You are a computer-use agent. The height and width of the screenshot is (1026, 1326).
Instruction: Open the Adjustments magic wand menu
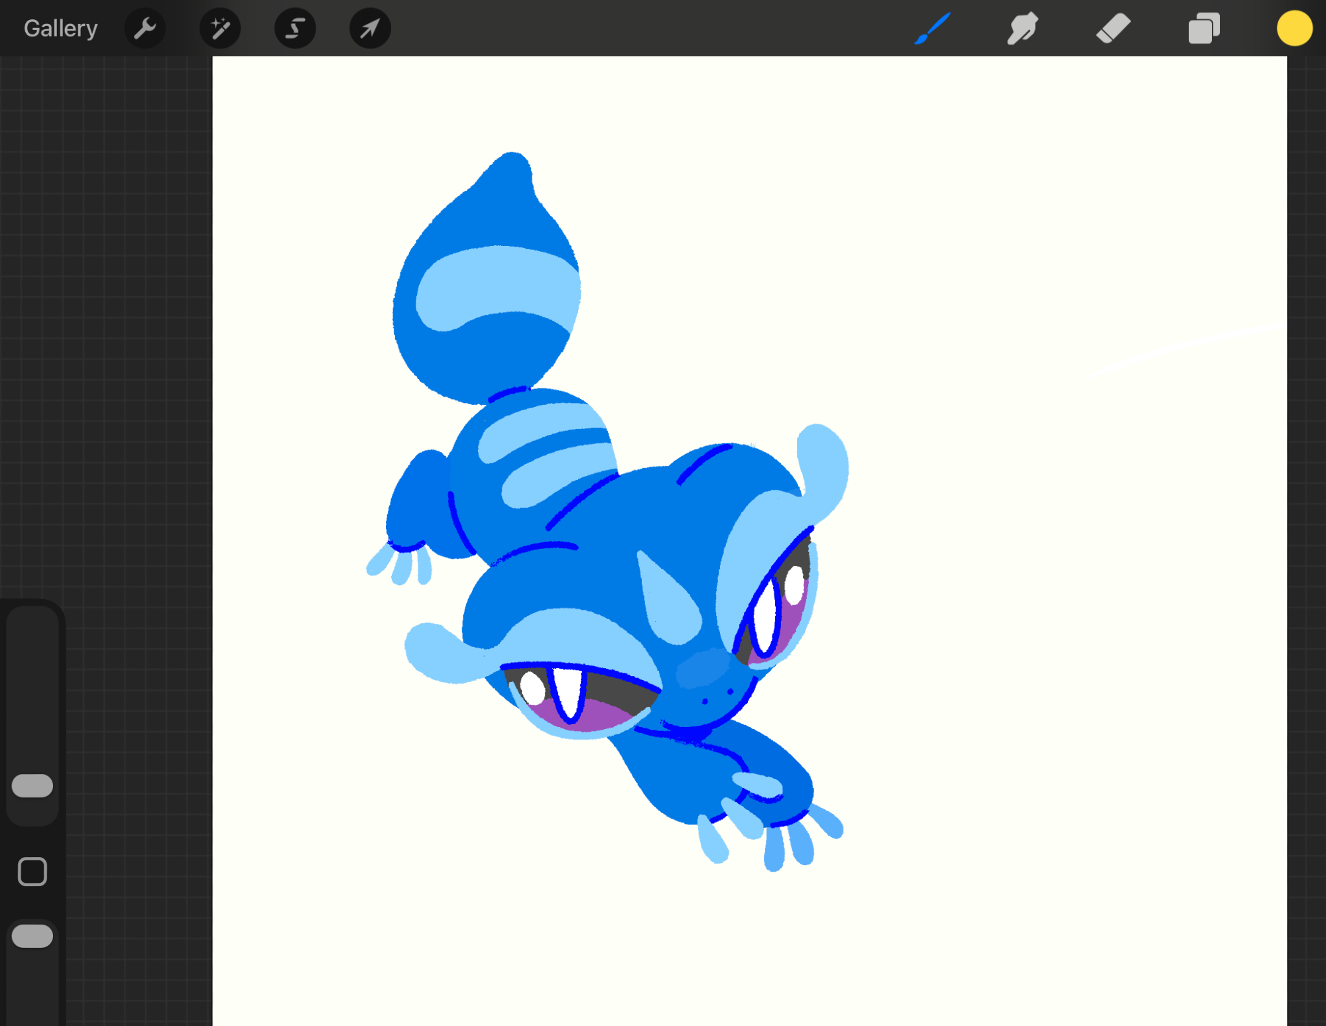tap(220, 28)
